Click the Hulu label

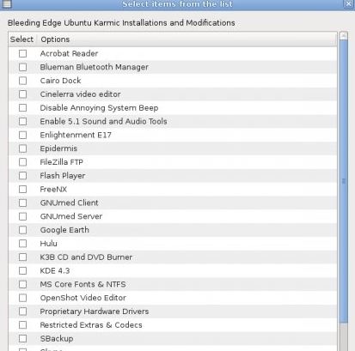[x=49, y=244]
